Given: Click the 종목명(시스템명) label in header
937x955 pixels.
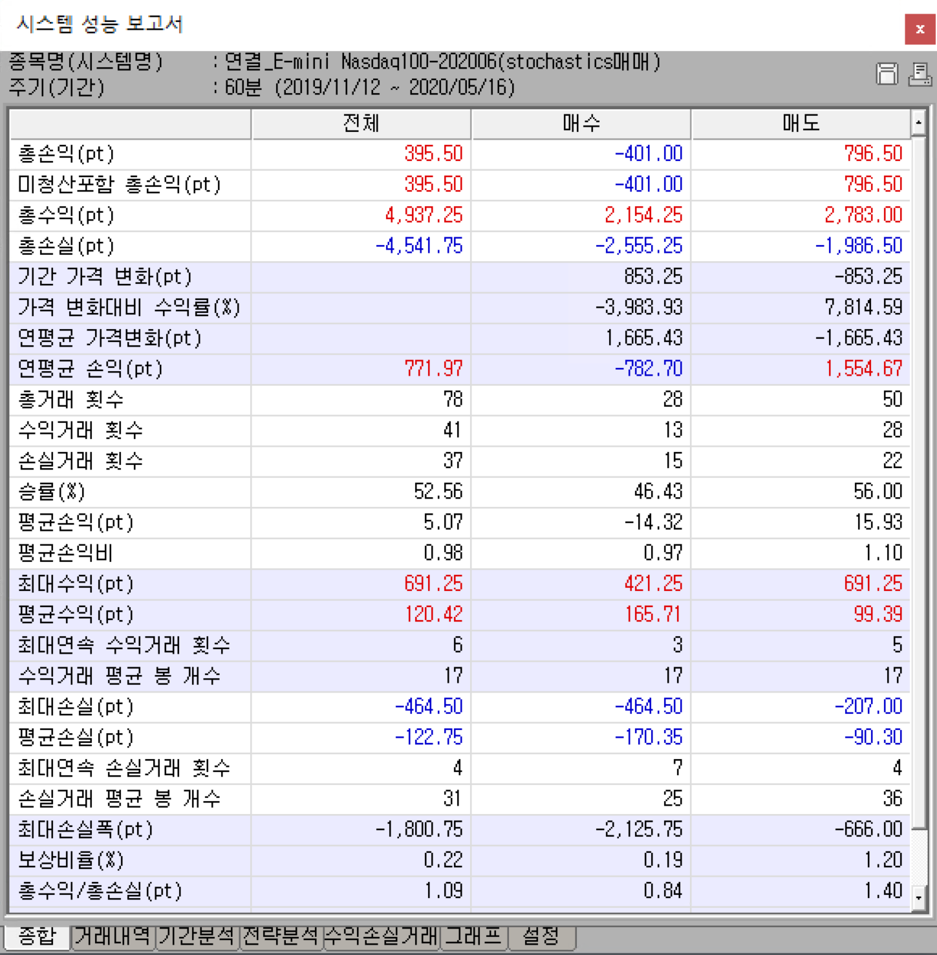Looking at the screenshot, I should [86, 62].
